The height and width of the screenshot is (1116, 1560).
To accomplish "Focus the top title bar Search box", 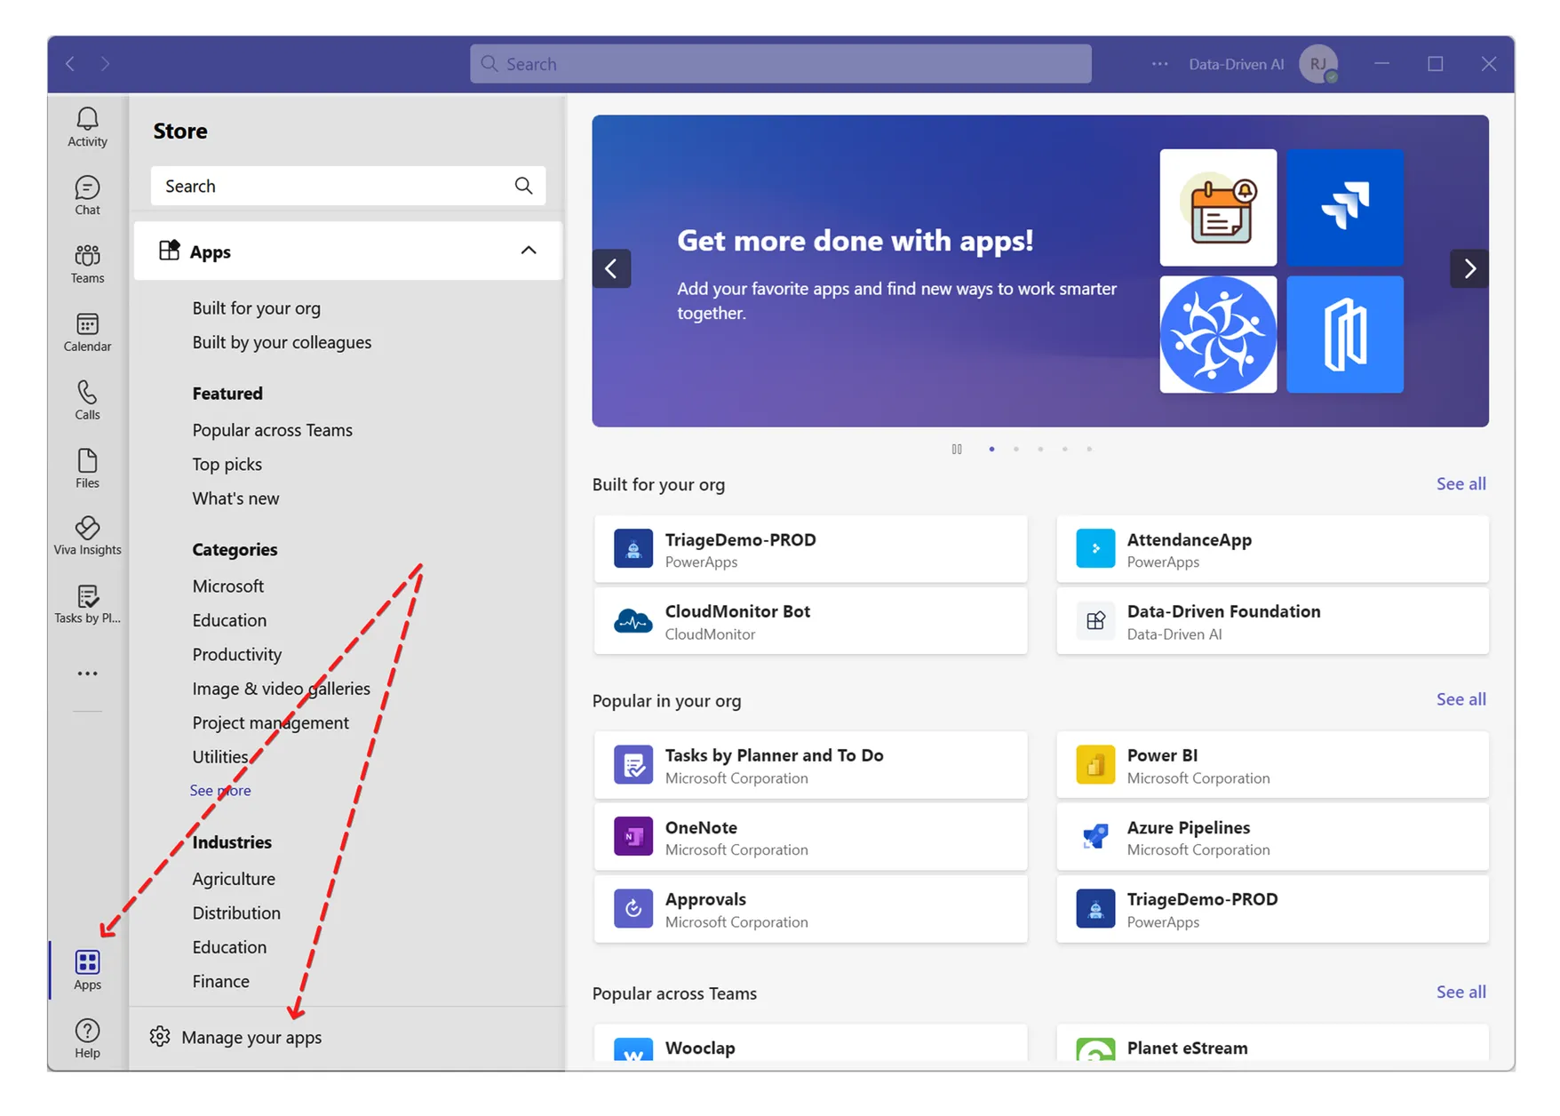I will pyautogui.click(x=780, y=64).
